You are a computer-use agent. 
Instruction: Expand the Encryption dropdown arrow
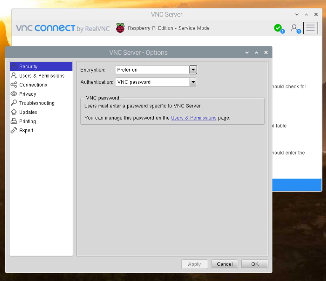click(x=193, y=70)
